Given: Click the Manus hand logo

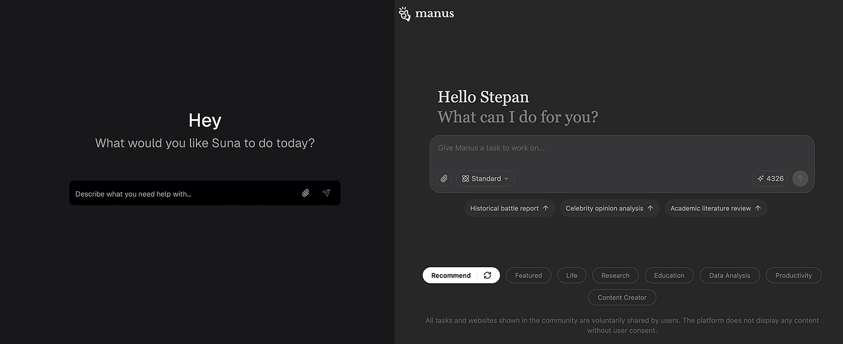Looking at the screenshot, I should click(x=405, y=14).
